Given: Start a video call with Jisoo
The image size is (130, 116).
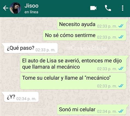Looking at the screenshot, I should point(93,8).
